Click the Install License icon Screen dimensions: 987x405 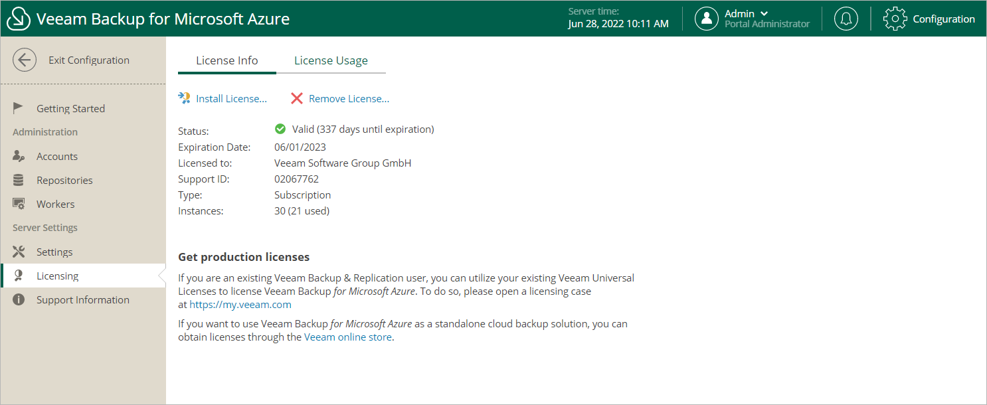184,98
